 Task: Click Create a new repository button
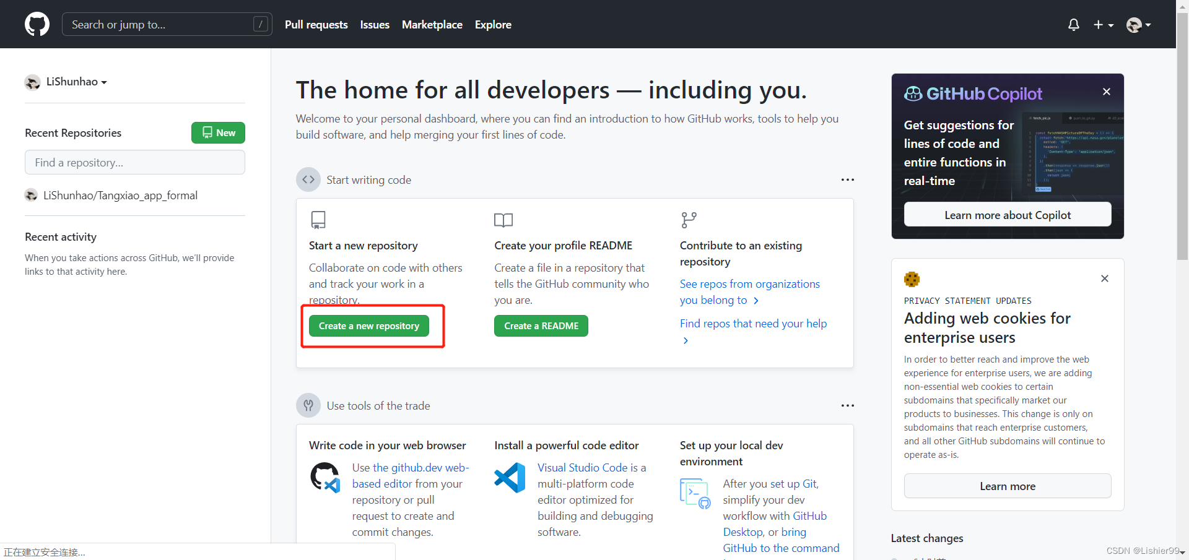pos(369,326)
